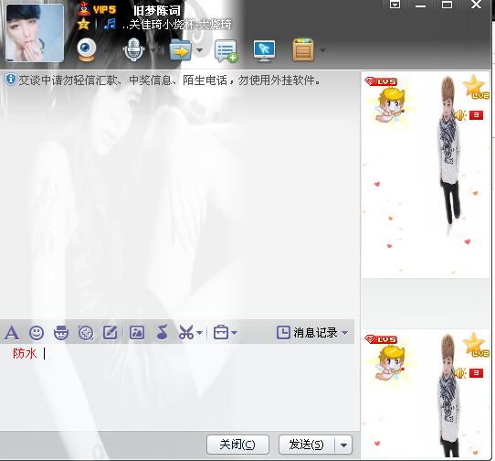This screenshot has width=495, height=461.
Task: Open dropdown next to microphone icon
Action: [153, 50]
